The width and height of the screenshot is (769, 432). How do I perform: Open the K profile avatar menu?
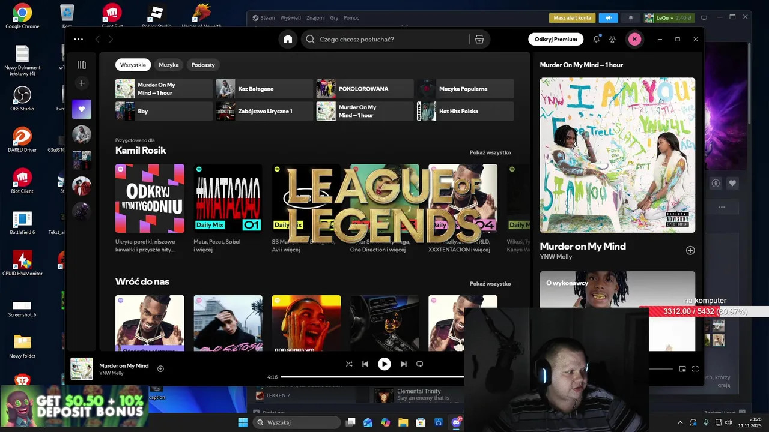(634, 39)
